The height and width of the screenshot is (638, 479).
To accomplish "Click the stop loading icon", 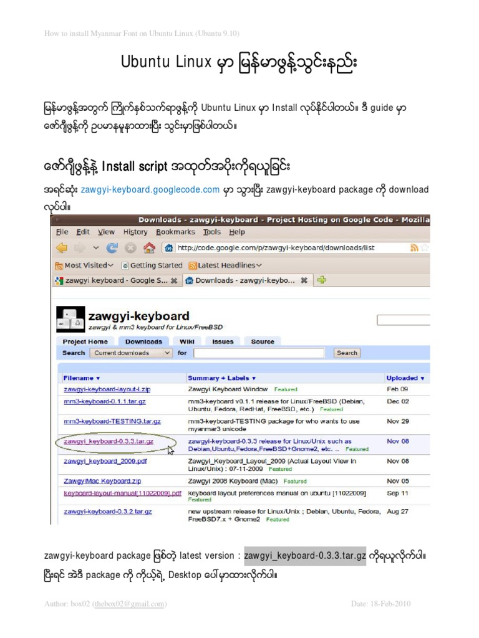I will pyautogui.click(x=130, y=248).
